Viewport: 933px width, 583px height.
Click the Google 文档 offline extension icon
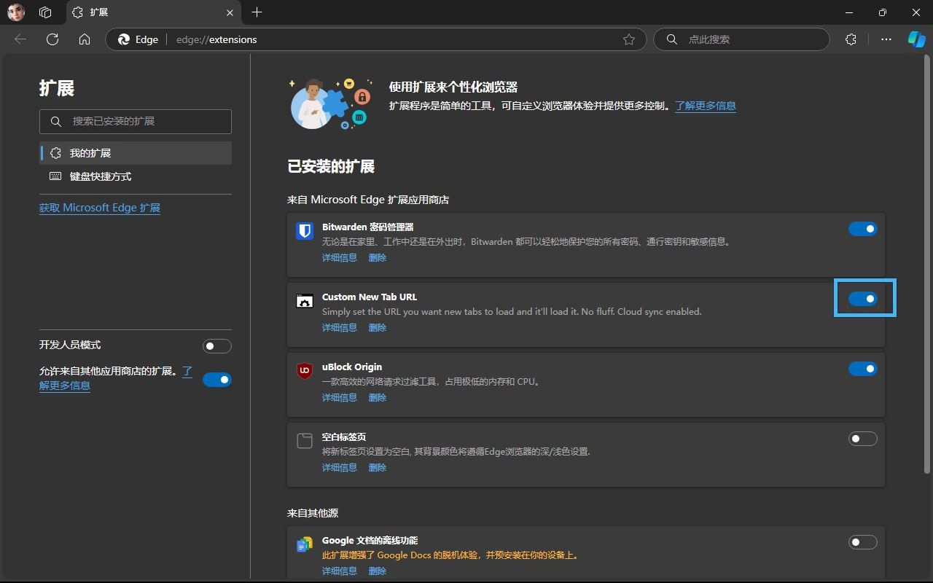pos(305,545)
